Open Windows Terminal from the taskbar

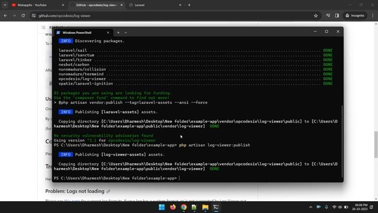[x=216, y=207]
